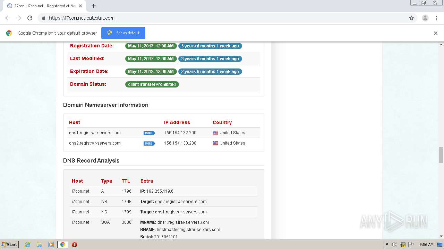Dismiss the default browser notification bar
The image size is (444, 249).
[x=436, y=33]
